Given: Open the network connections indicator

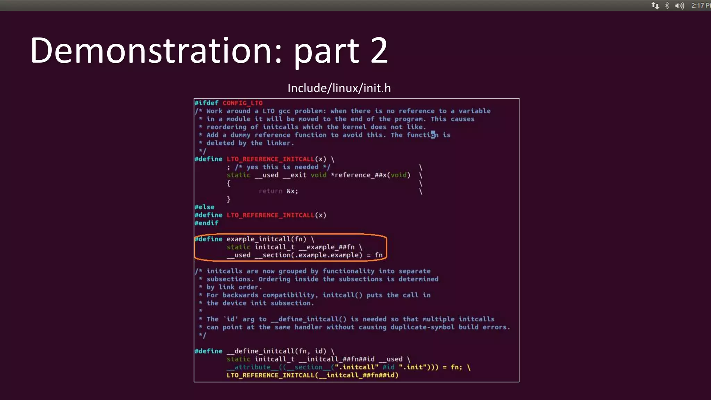Looking at the screenshot, I should click(x=655, y=6).
